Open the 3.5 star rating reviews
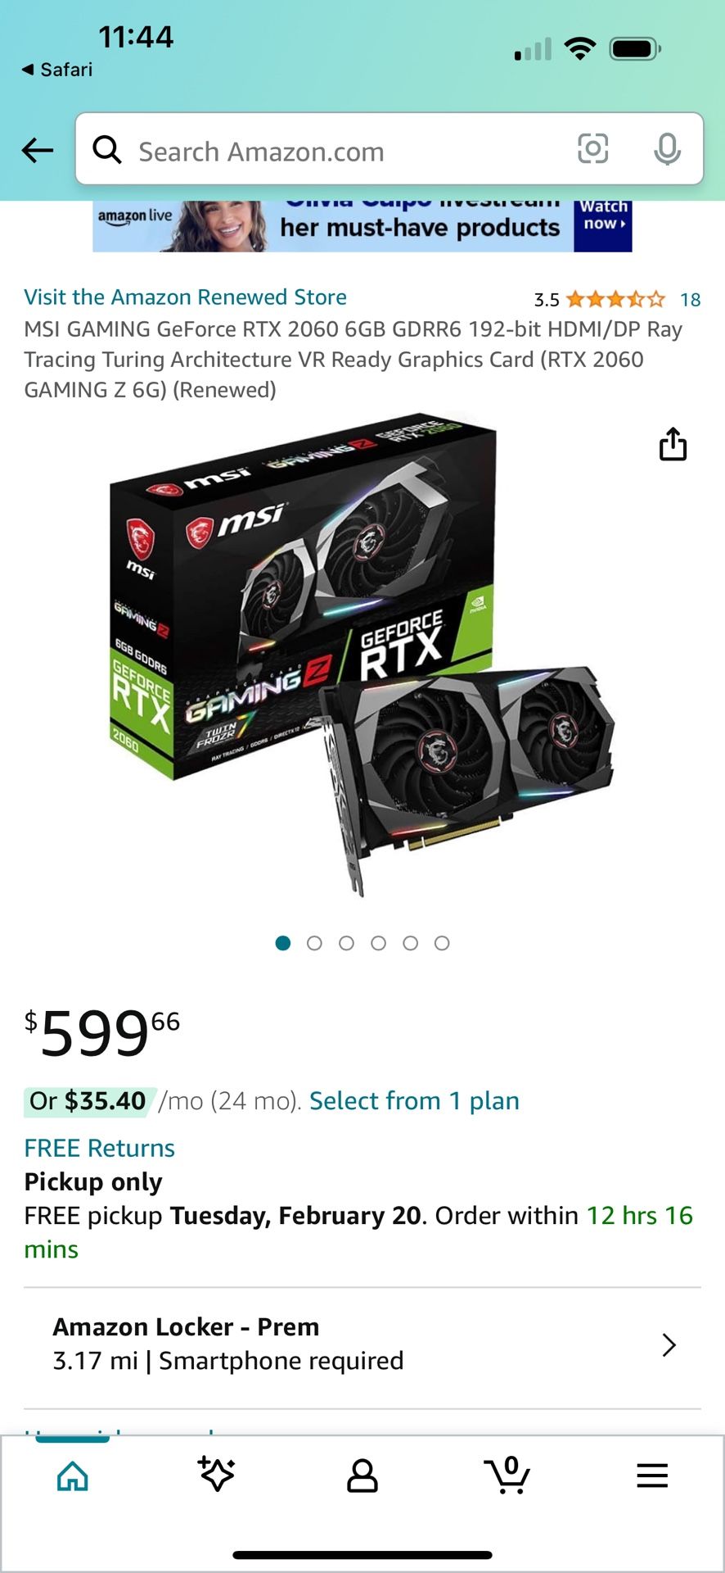This screenshot has height=1573, width=725. click(x=615, y=299)
